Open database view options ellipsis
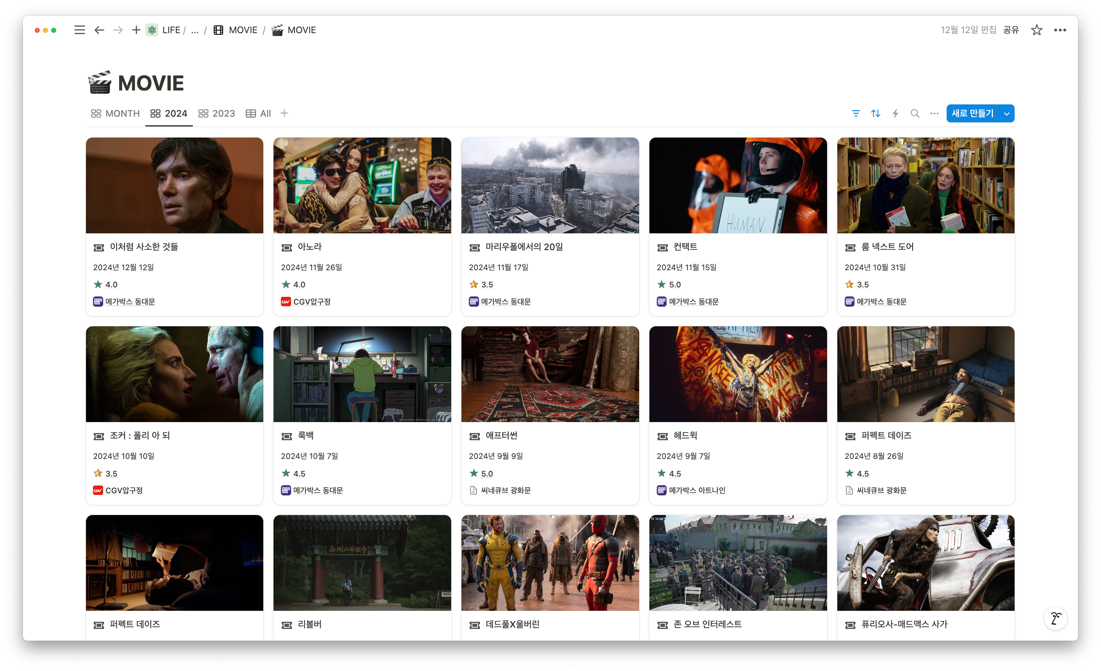The image size is (1101, 671). point(934,113)
